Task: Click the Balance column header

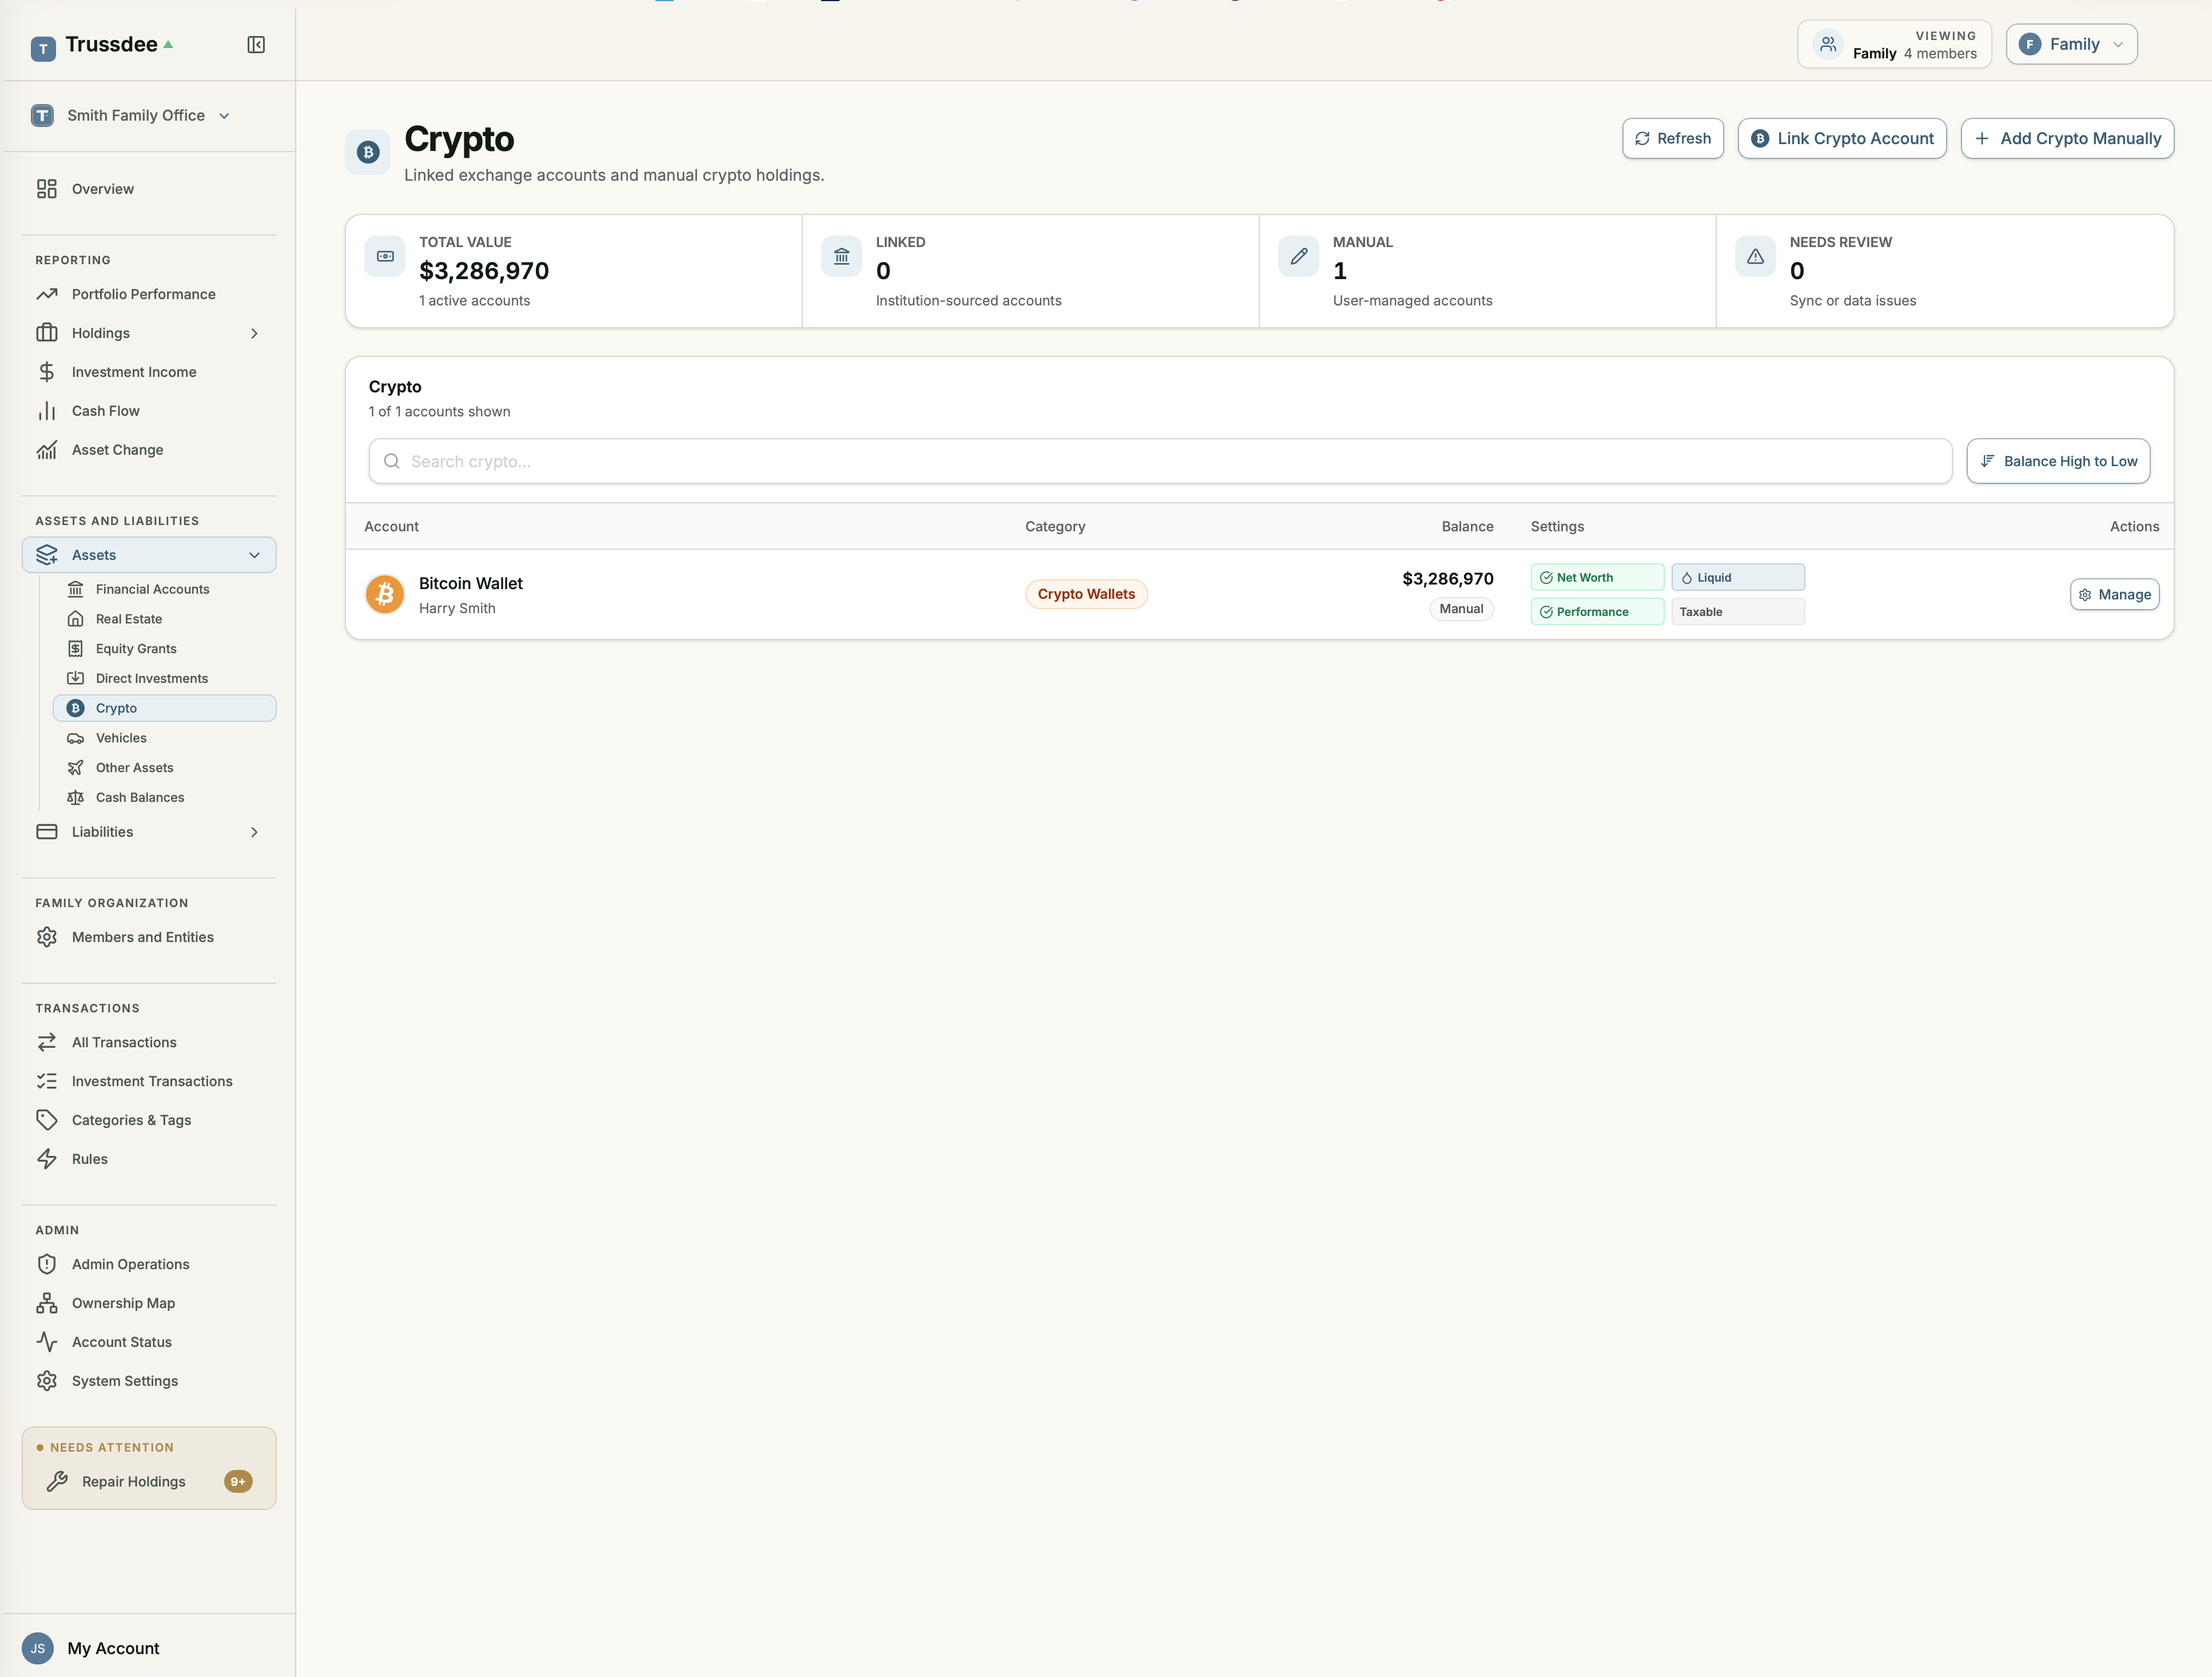Action: click(x=1467, y=526)
